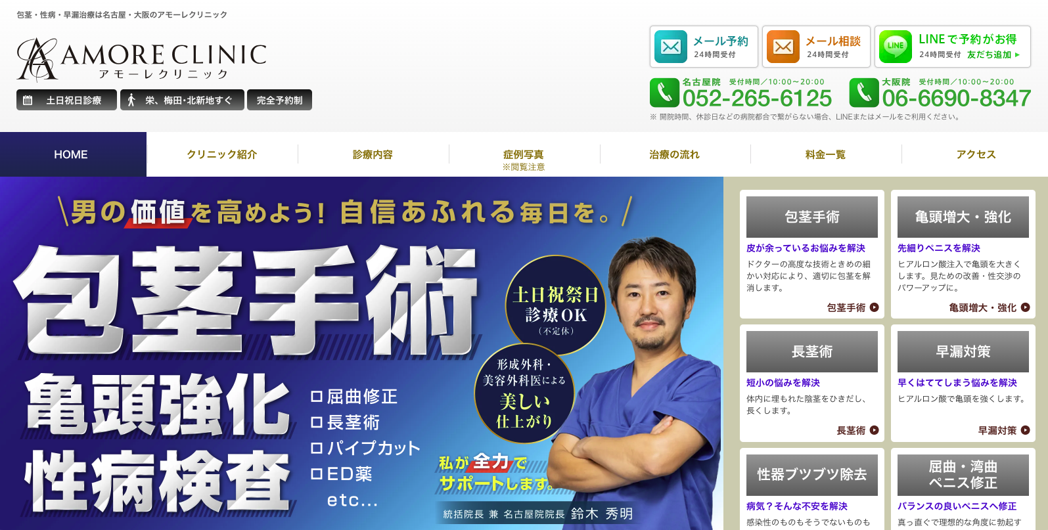Click the walking person icon beside 栄、梅田

131,100
